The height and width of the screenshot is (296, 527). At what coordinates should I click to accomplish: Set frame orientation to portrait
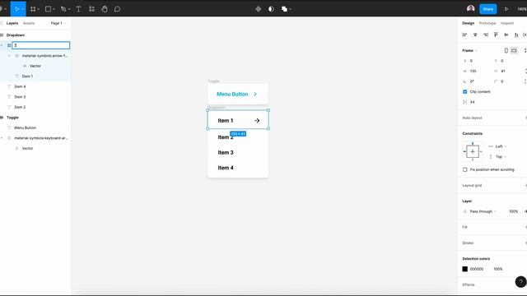tap(506, 50)
